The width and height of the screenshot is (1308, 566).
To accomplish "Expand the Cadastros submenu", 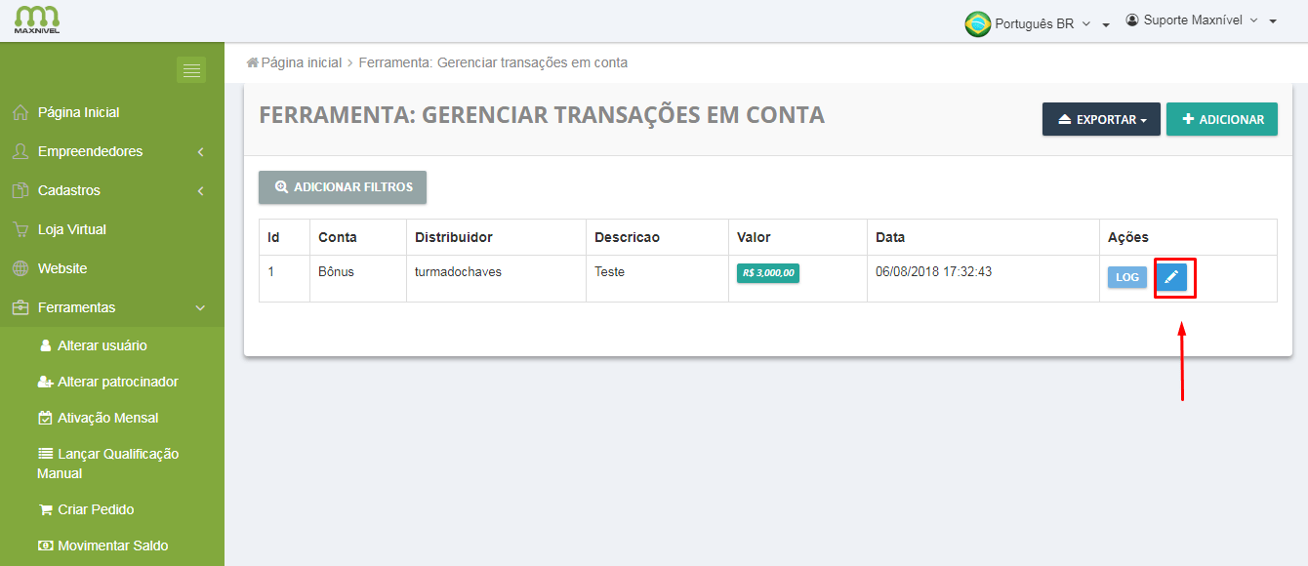I will coord(200,190).
